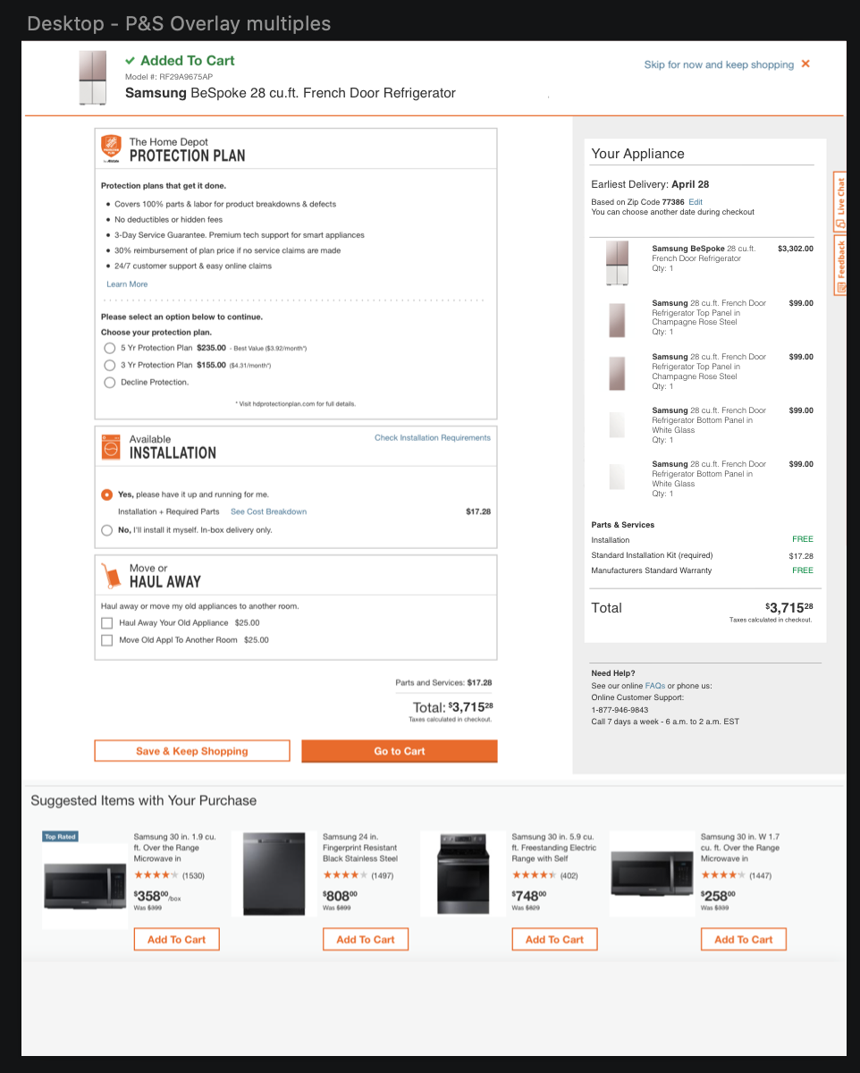Open the Samsung 24 in. dishwasher image
Viewport: 860px width, 1073px height.
click(274, 874)
